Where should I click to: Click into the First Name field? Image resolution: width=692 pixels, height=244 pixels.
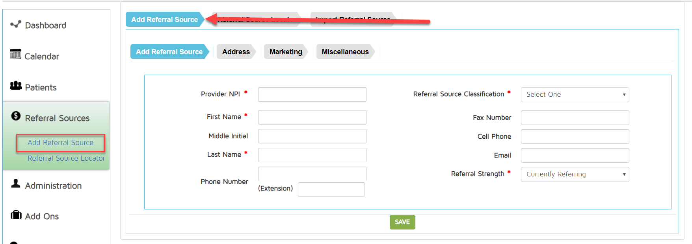point(312,117)
